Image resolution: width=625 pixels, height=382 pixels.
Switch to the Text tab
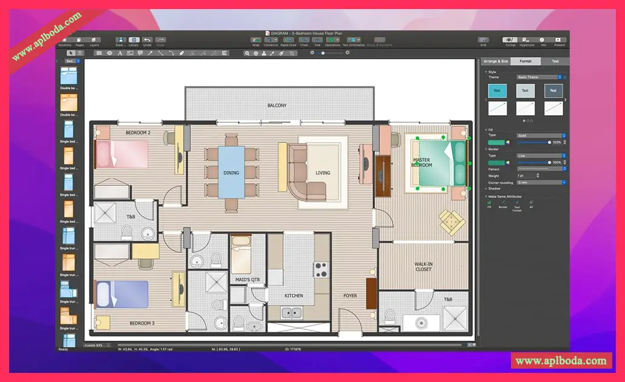[555, 61]
